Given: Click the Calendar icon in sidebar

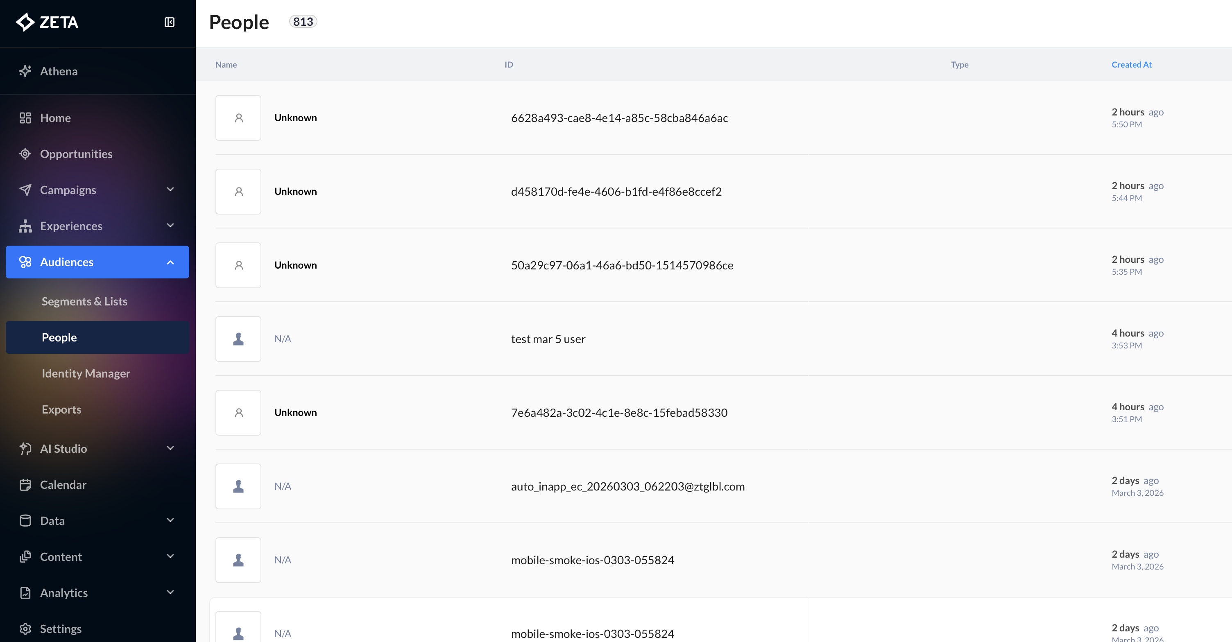Looking at the screenshot, I should click(25, 485).
